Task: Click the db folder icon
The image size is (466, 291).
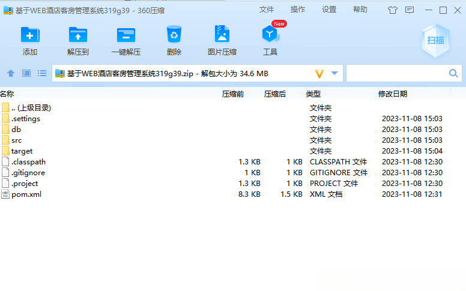Action: pyautogui.click(x=5, y=129)
